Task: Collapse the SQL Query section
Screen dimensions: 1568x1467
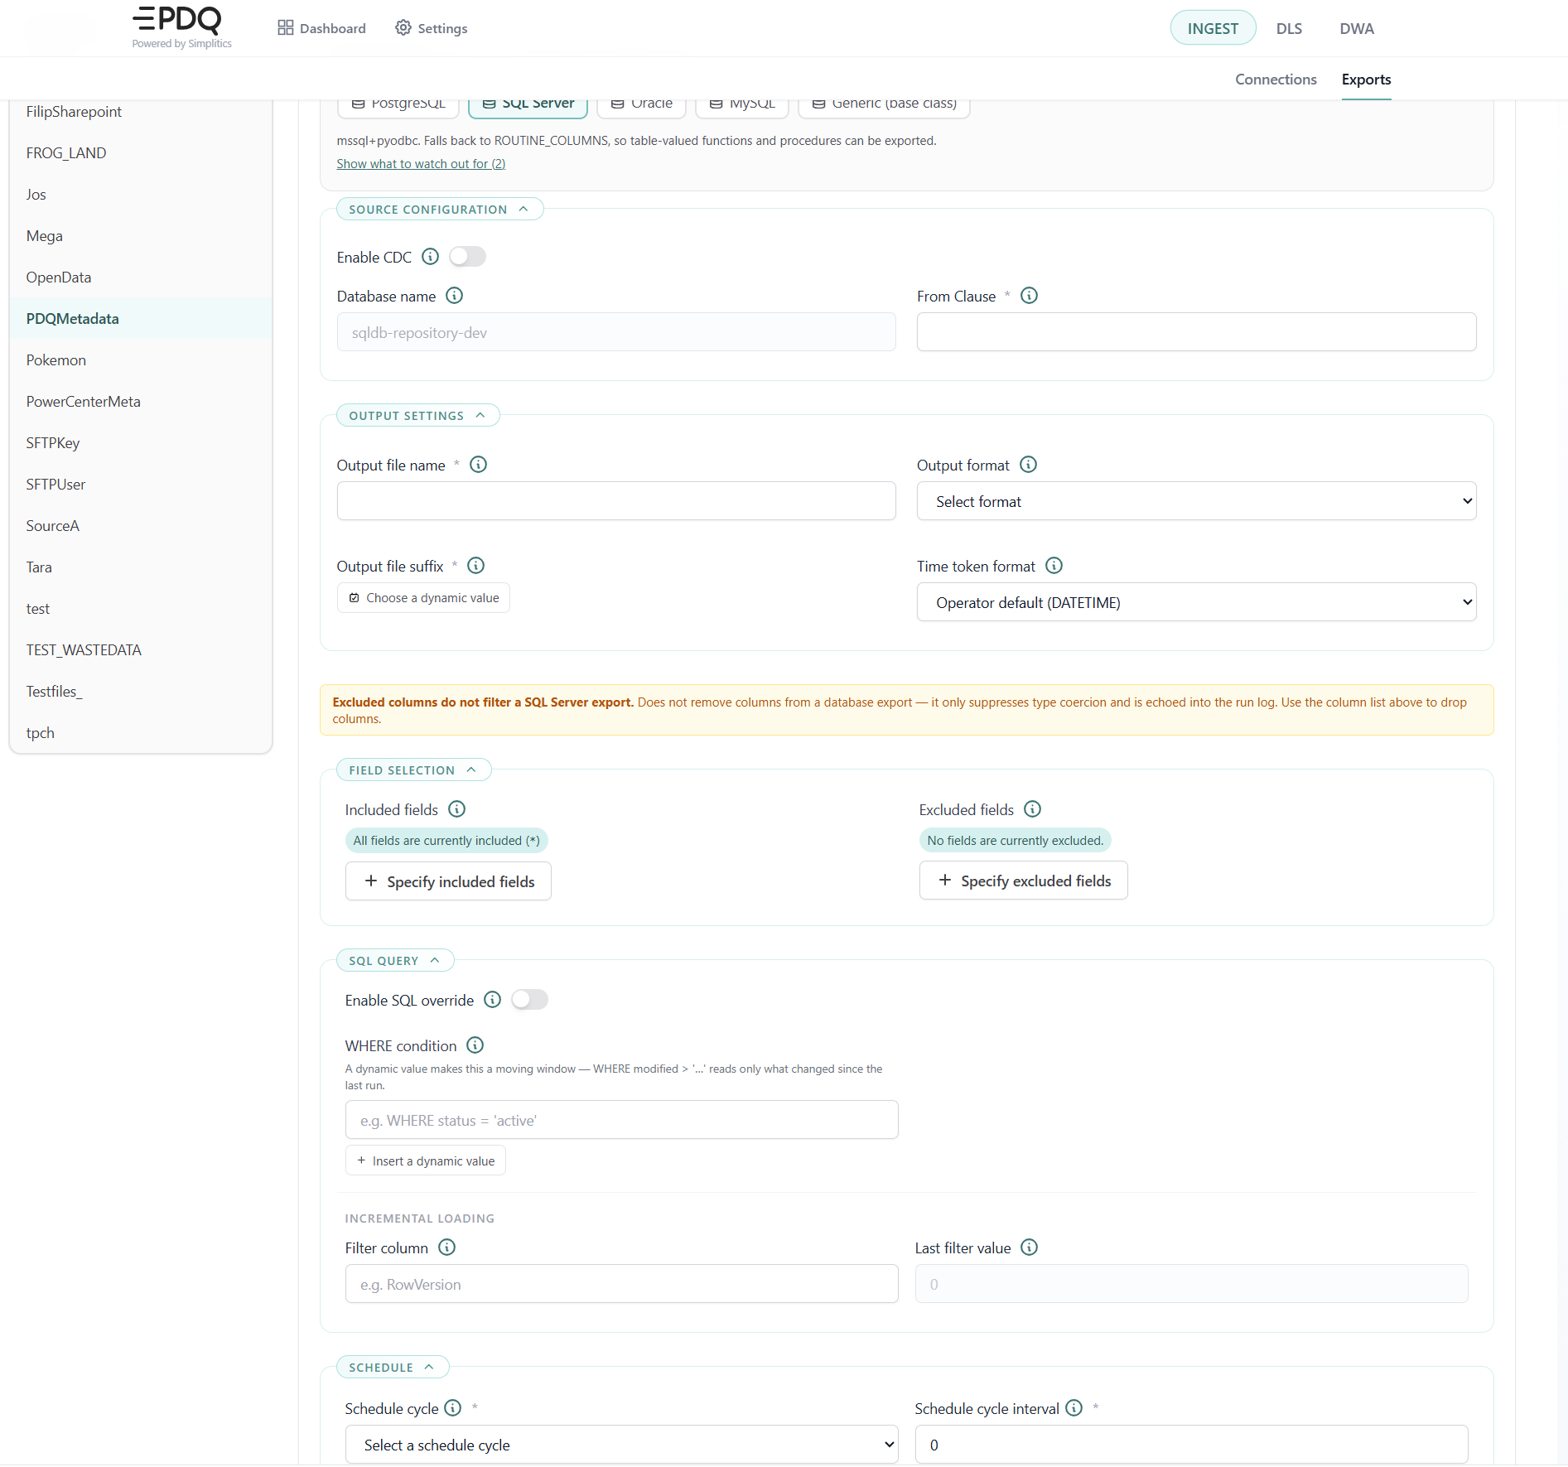Action: click(395, 961)
